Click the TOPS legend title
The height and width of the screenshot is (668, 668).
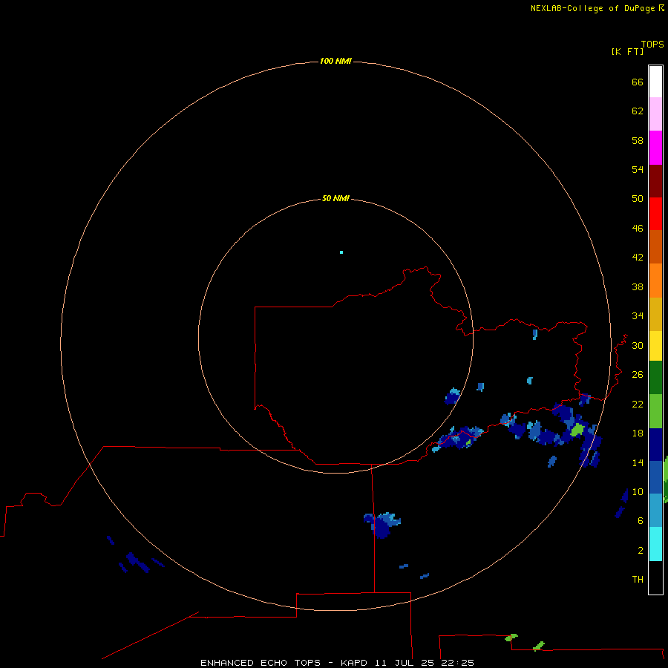tap(652, 45)
